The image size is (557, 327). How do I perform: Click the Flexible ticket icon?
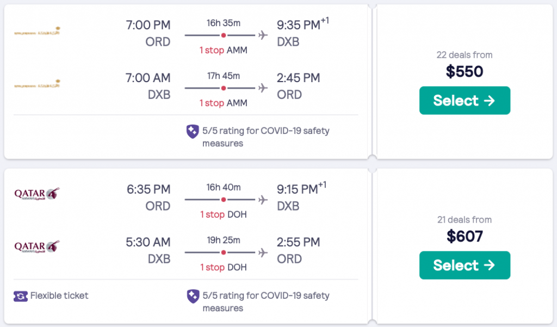click(20, 296)
